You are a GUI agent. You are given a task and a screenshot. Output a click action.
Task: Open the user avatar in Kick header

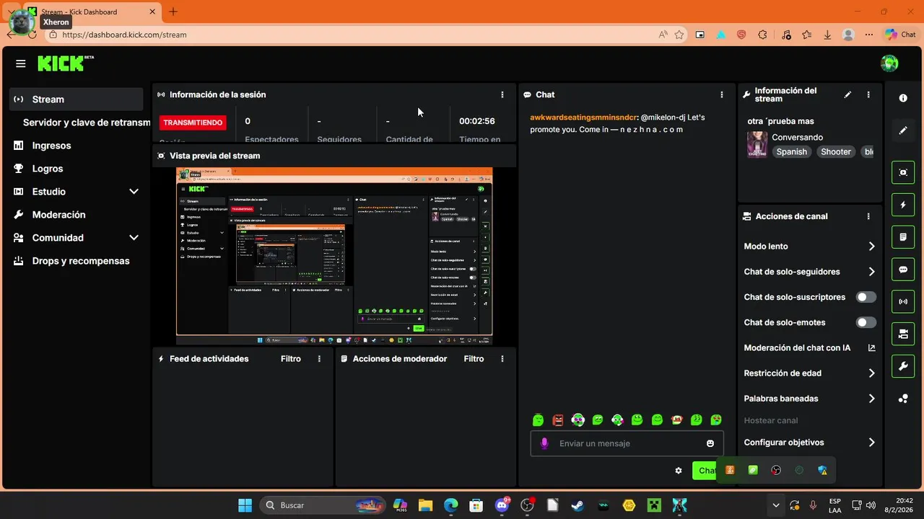pyautogui.click(x=889, y=63)
